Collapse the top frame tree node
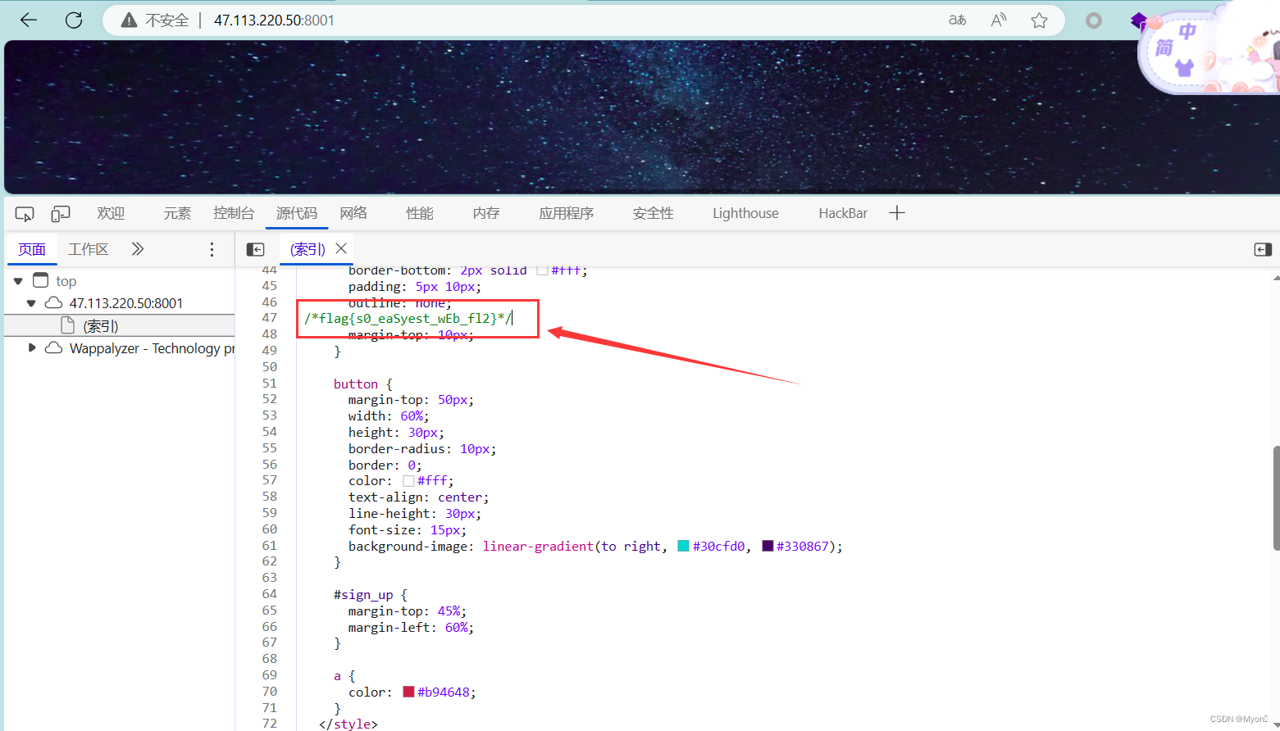The image size is (1280, 731). click(x=18, y=281)
